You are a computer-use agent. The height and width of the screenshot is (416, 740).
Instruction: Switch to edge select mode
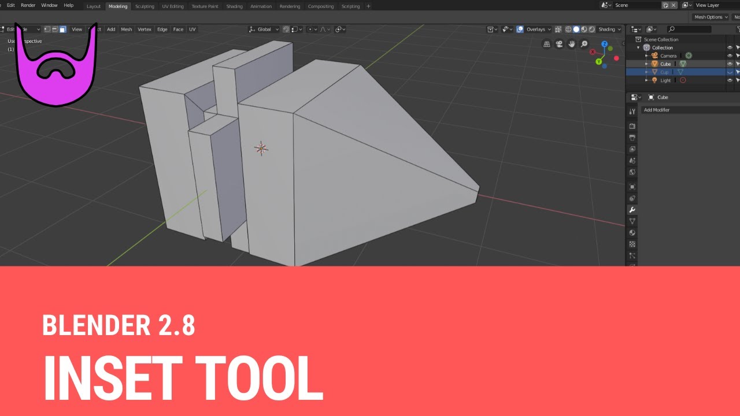pos(55,29)
